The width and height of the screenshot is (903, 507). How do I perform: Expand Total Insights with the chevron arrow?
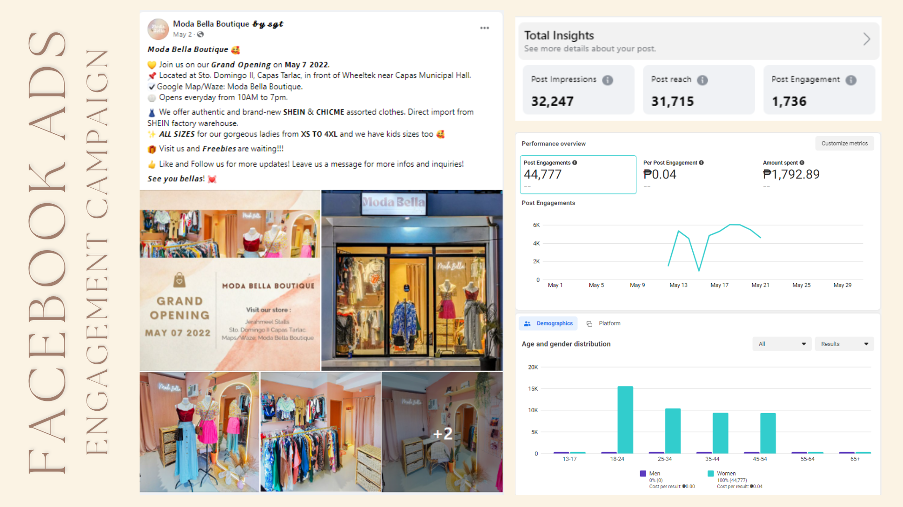[867, 39]
